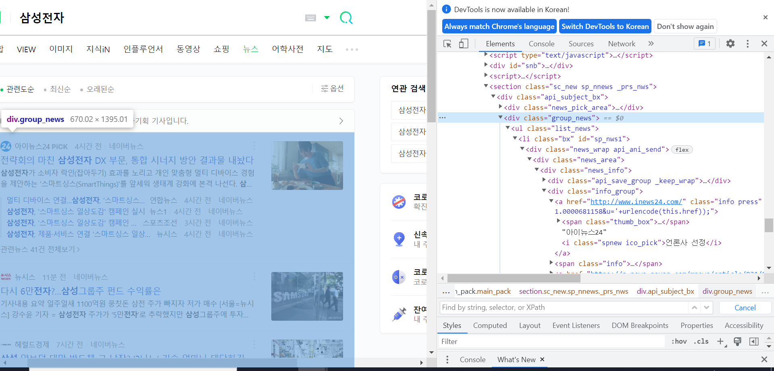Switch to the Styles pane tab

(x=452, y=326)
